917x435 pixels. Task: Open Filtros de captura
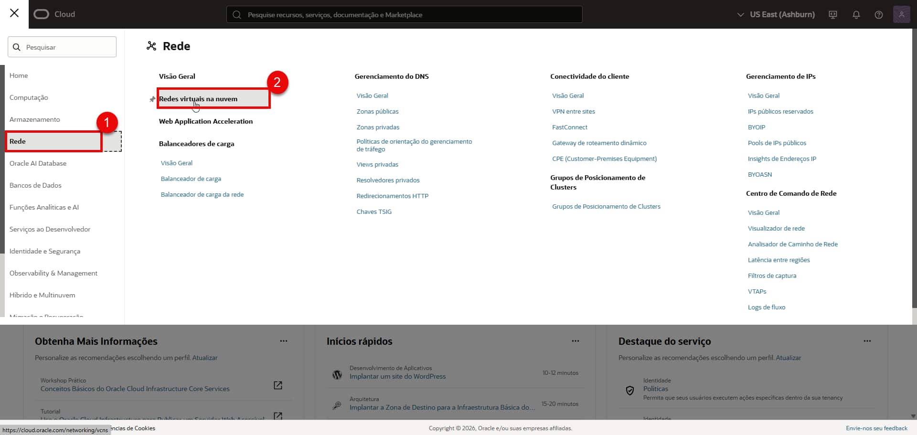point(772,276)
